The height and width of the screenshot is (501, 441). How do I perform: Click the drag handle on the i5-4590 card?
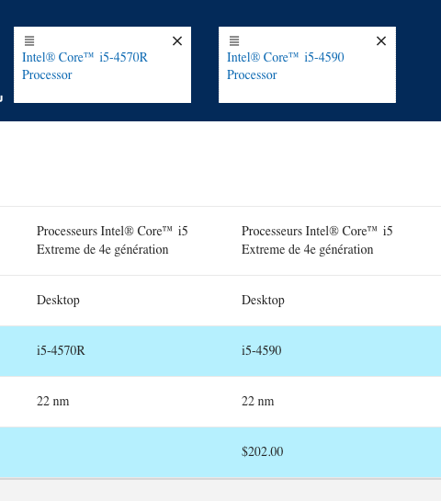click(x=234, y=40)
